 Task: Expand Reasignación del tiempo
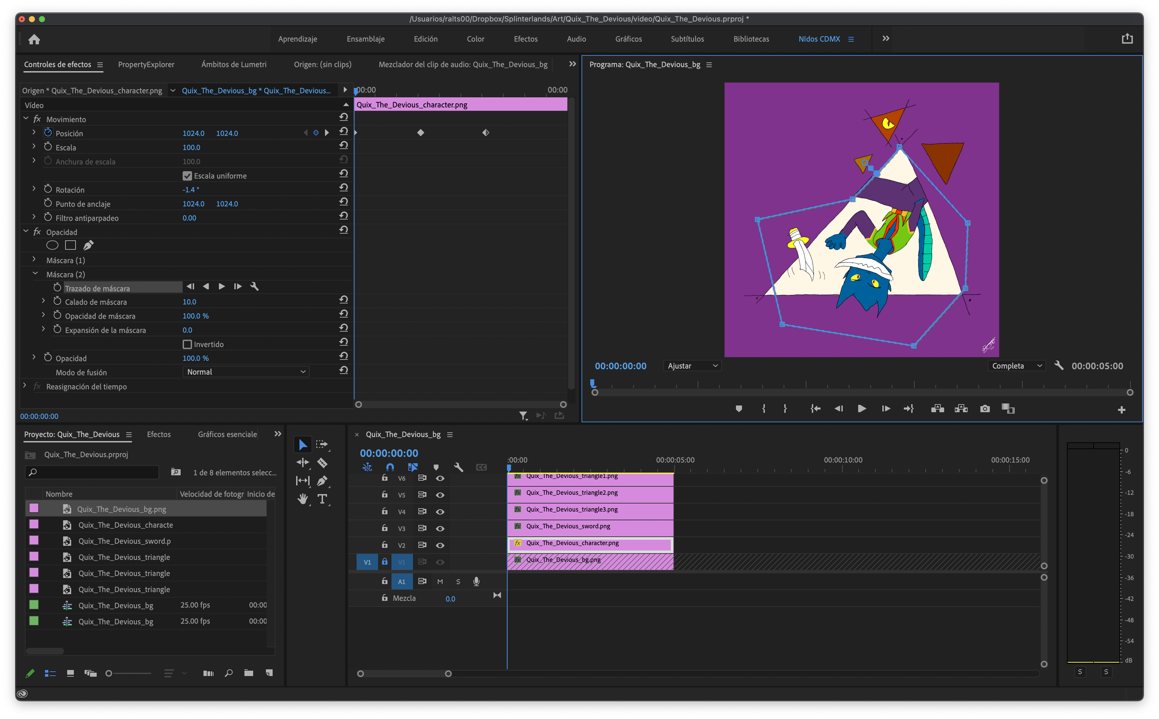click(x=25, y=386)
